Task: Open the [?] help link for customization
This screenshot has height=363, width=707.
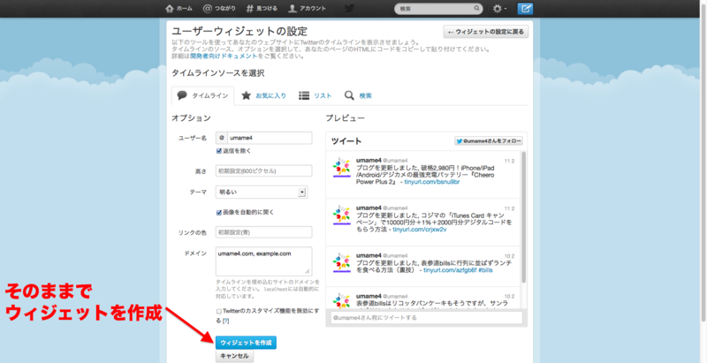Action: [x=226, y=321]
